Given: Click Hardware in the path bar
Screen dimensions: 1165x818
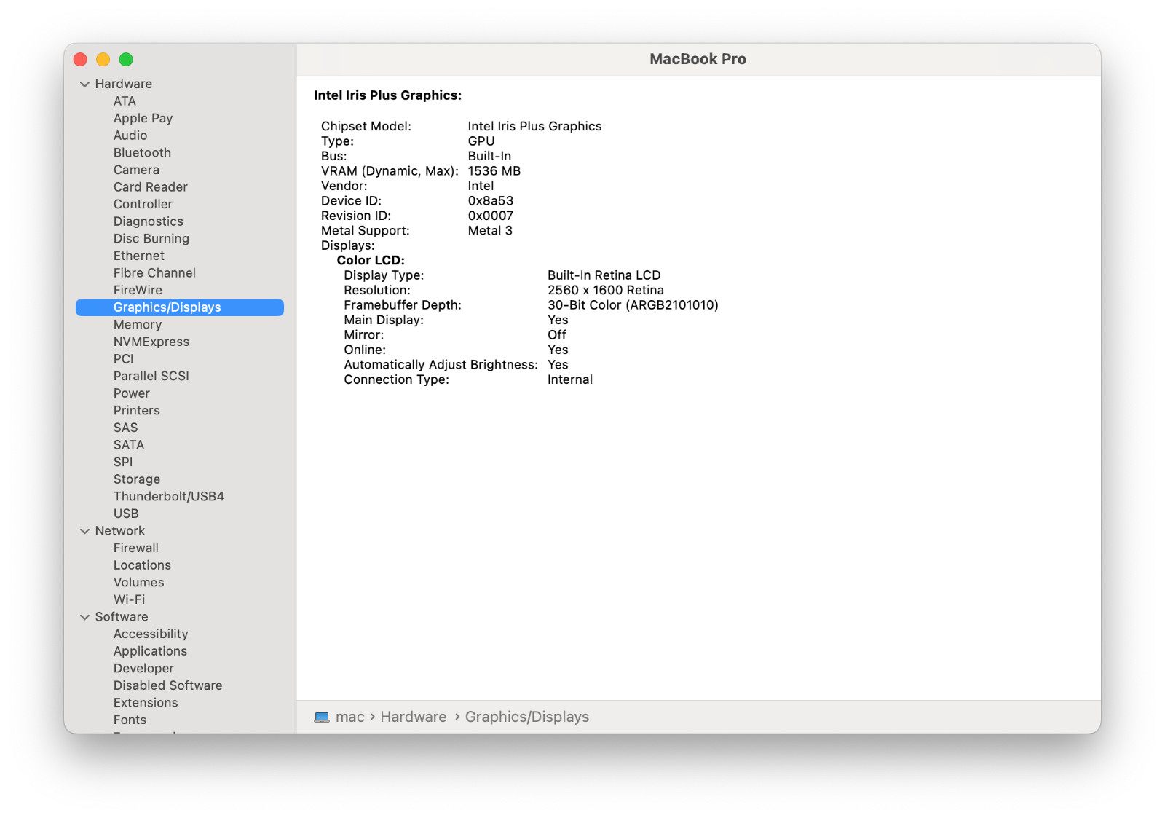Looking at the screenshot, I should [x=413, y=717].
